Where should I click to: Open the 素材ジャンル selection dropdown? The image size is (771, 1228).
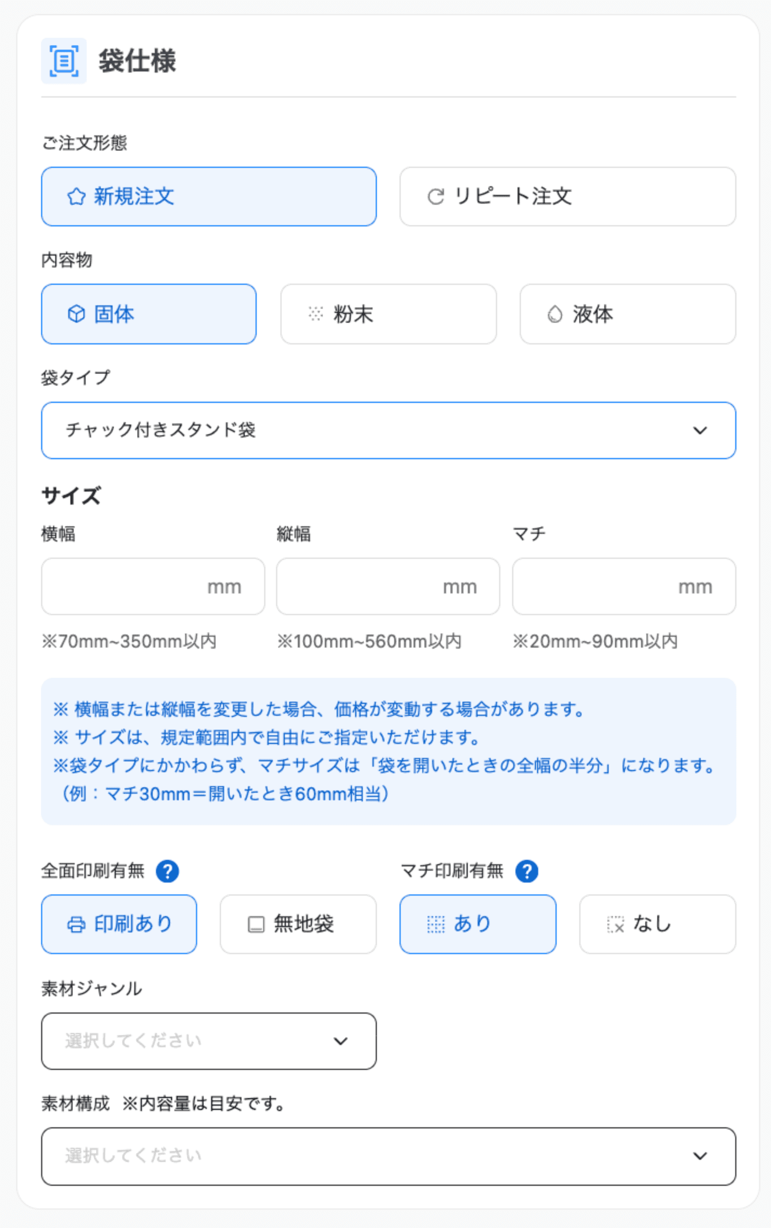tap(208, 1041)
